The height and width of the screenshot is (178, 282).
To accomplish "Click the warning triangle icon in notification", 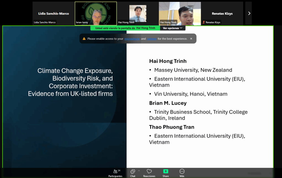I will click(84, 39).
